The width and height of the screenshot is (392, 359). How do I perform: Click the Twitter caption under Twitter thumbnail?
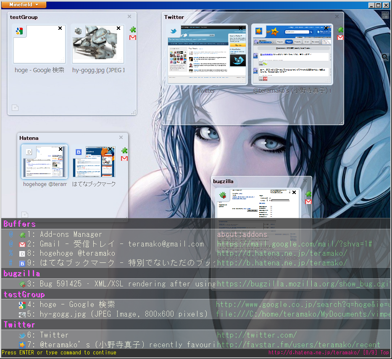tap(206, 91)
